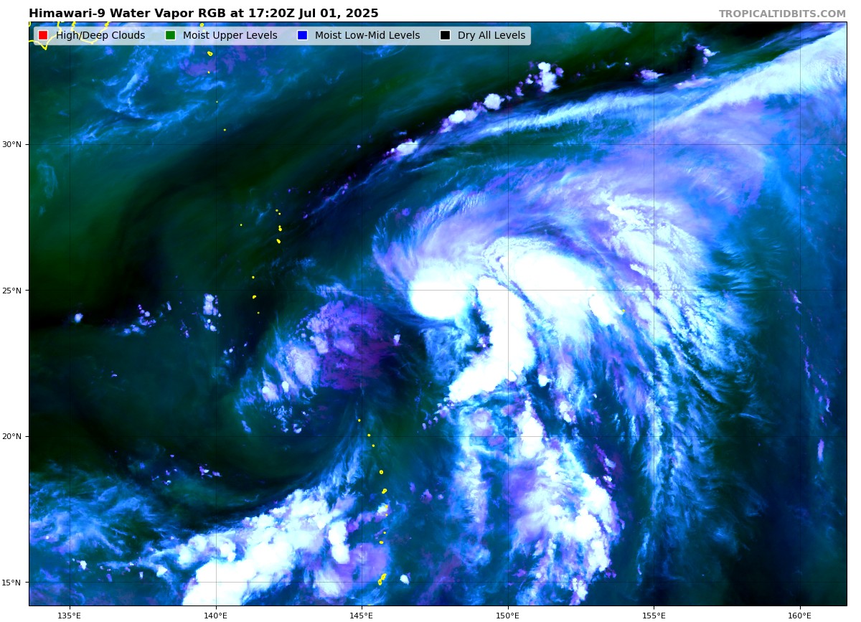The image size is (861, 622).
Task: Click the 'Dry All Levels' legend label
Action: 491,35
